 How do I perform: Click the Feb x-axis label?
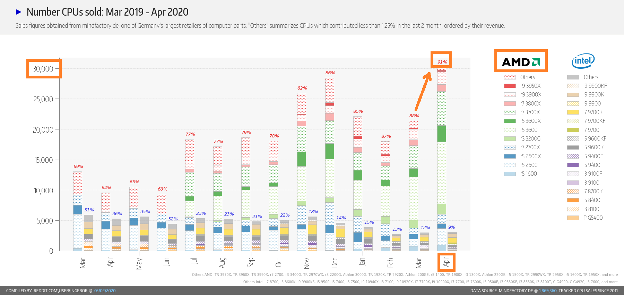pyautogui.click(x=390, y=262)
